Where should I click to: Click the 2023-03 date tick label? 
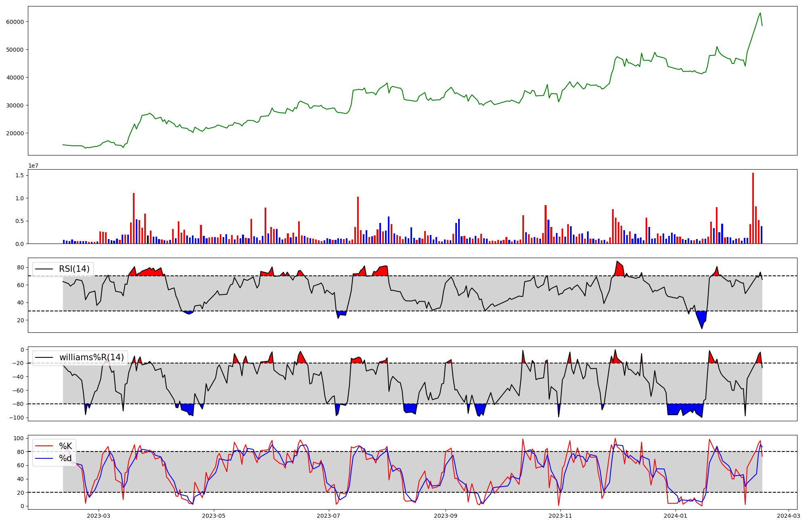[99, 516]
